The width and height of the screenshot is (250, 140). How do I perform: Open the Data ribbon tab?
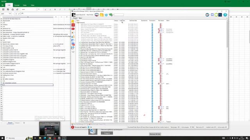[25, 5]
